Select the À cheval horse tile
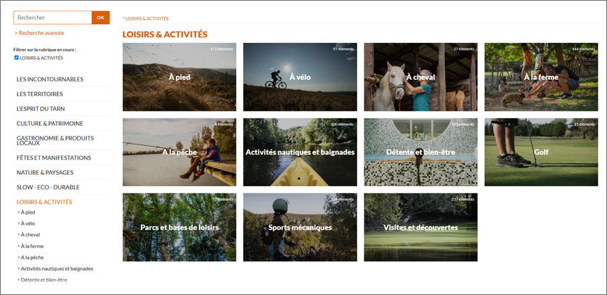 tap(421, 77)
